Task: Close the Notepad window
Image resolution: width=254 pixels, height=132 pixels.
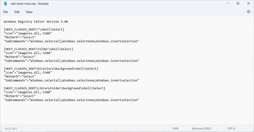Action: click(248, 4)
